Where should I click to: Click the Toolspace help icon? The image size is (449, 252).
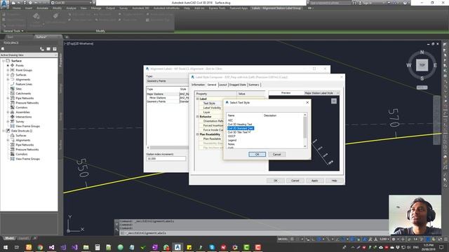[x=55, y=49]
